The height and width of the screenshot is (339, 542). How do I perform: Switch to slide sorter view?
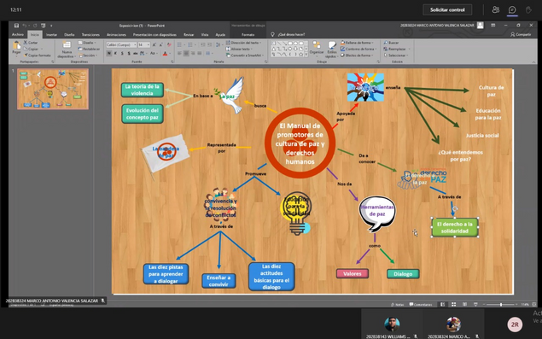(453, 304)
